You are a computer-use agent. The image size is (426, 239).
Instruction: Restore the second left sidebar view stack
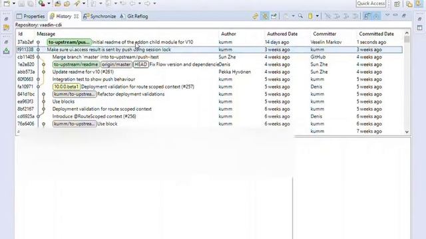(6, 42)
